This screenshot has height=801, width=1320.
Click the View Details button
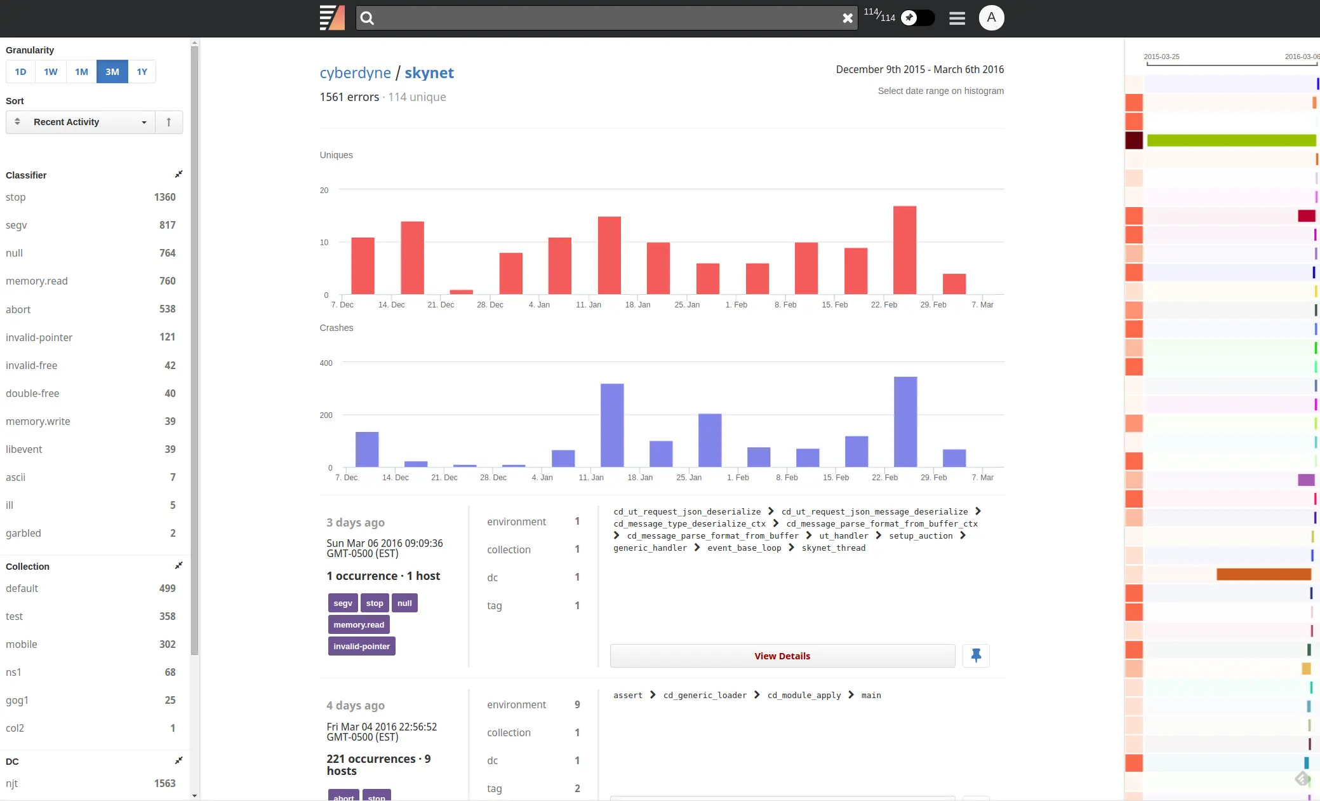(782, 656)
